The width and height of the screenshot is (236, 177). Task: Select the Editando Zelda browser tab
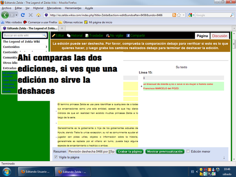pyautogui.click(x=30, y=28)
